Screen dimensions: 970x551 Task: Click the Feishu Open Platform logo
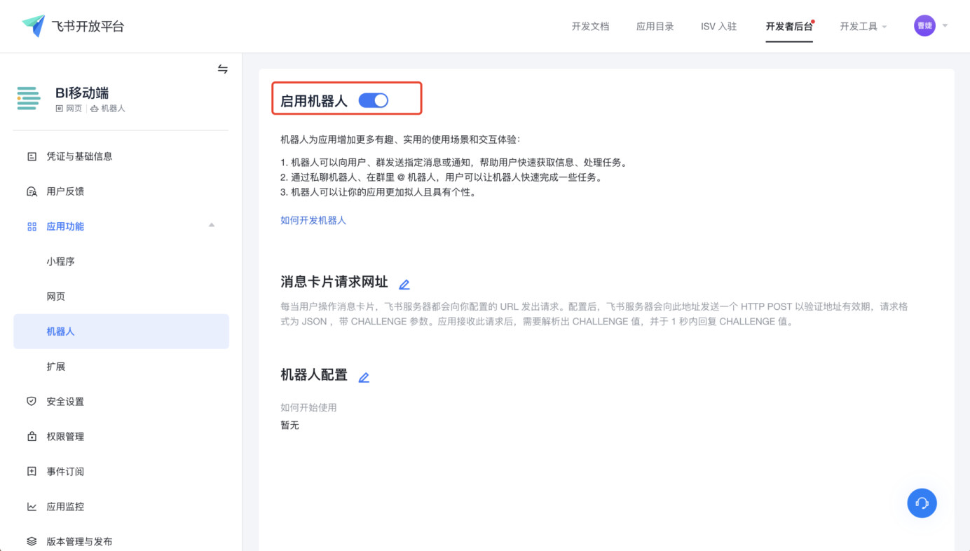[34, 26]
